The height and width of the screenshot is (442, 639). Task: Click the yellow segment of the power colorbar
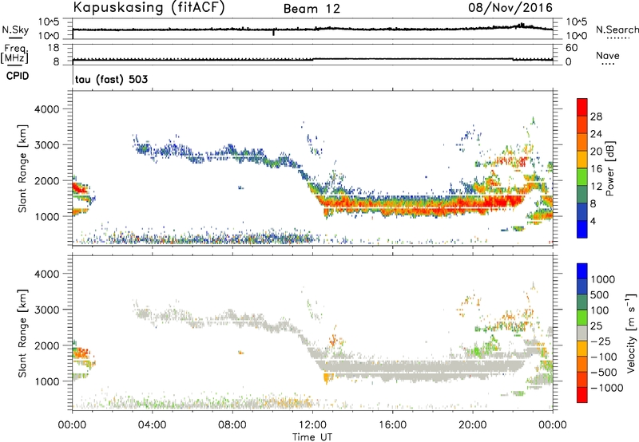click(582, 159)
